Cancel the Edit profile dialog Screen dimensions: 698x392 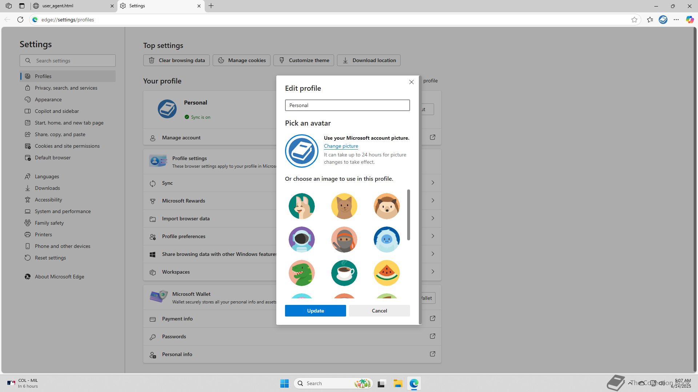(379, 311)
